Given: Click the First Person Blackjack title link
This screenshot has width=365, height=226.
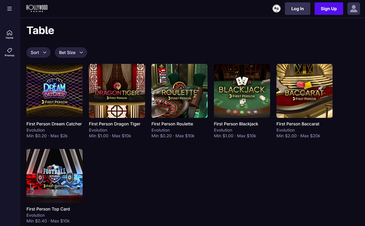Looking at the screenshot, I should tap(236, 124).
